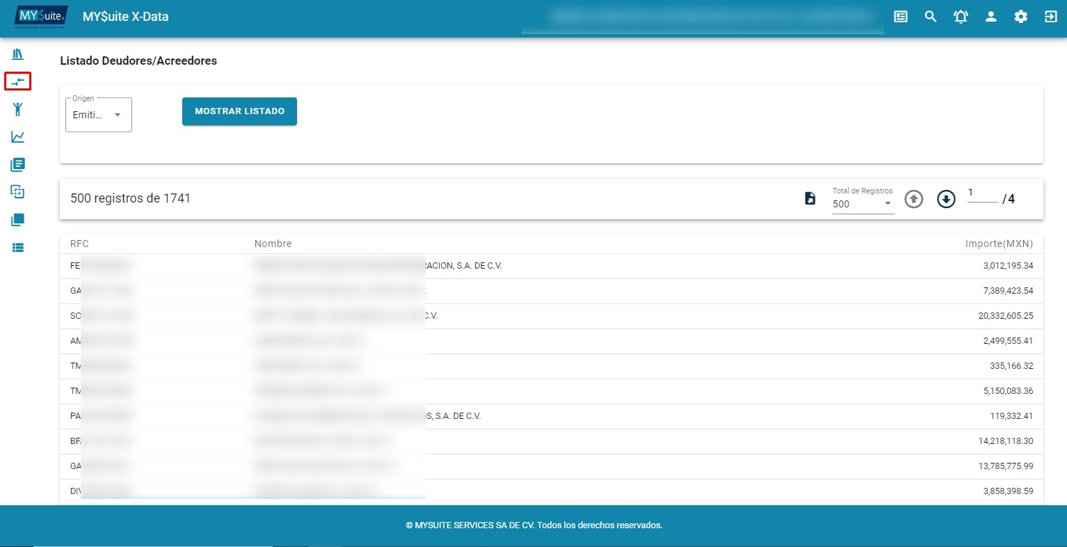Click the page number input field
The image size is (1067, 547).
[x=982, y=193]
